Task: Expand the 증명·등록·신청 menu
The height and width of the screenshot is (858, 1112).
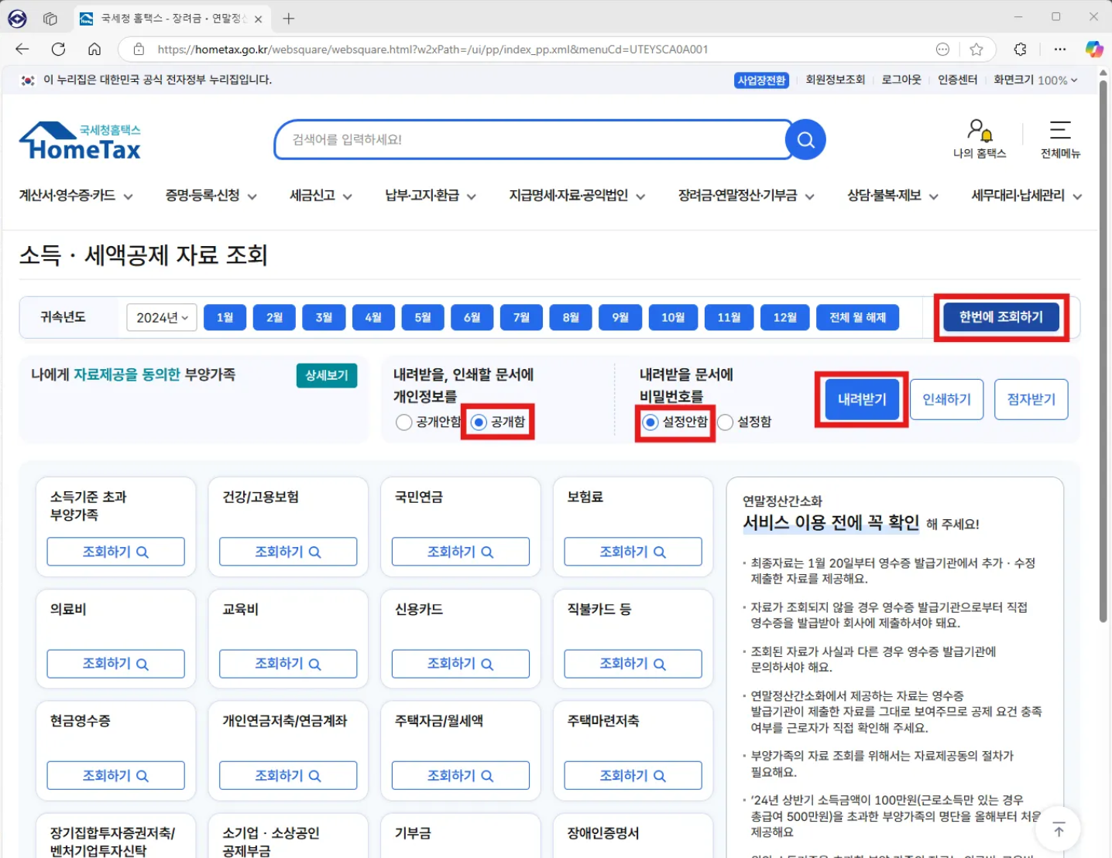Action: click(211, 196)
